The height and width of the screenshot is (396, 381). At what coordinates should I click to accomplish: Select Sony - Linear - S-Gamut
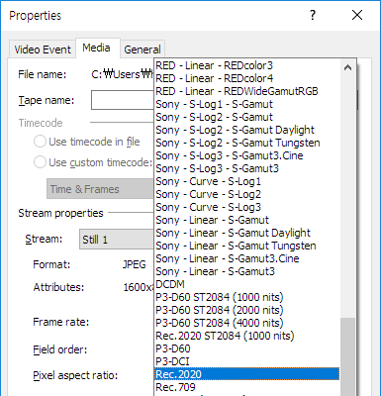pyautogui.click(x=246, y=220)
